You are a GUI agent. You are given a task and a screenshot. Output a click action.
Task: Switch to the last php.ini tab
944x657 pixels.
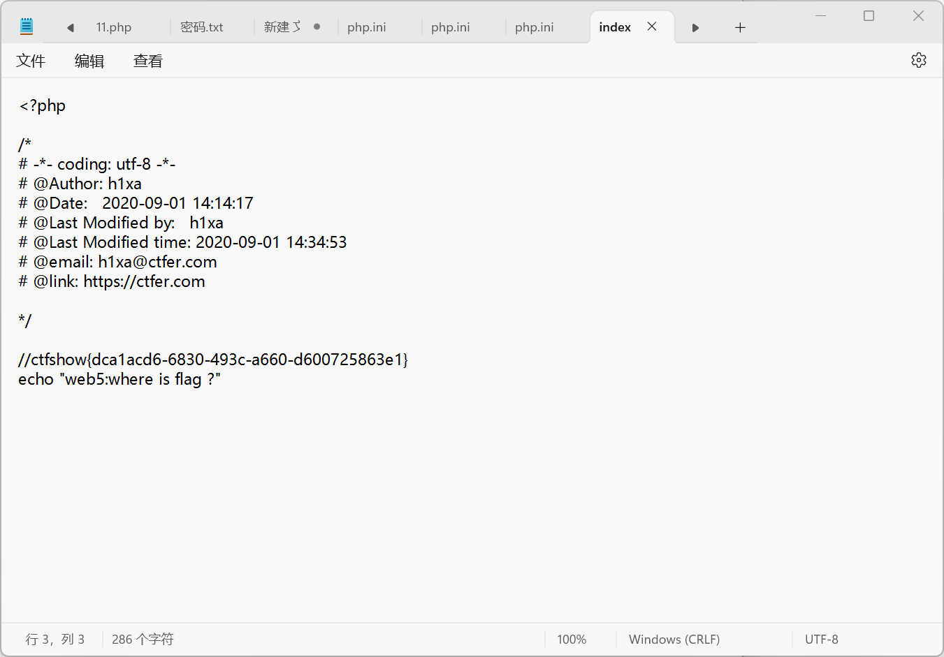(535, 27)
